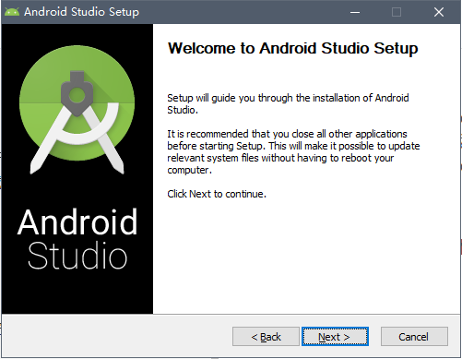Click the 'Android Studio Setup' title bar text
The image size is (462, 359).
click(x=81, y=12)
